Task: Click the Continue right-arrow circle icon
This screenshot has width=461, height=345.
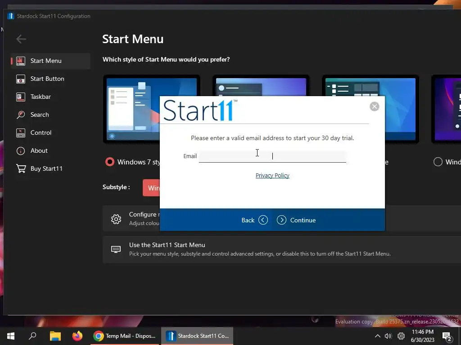Action: [281, 220]
